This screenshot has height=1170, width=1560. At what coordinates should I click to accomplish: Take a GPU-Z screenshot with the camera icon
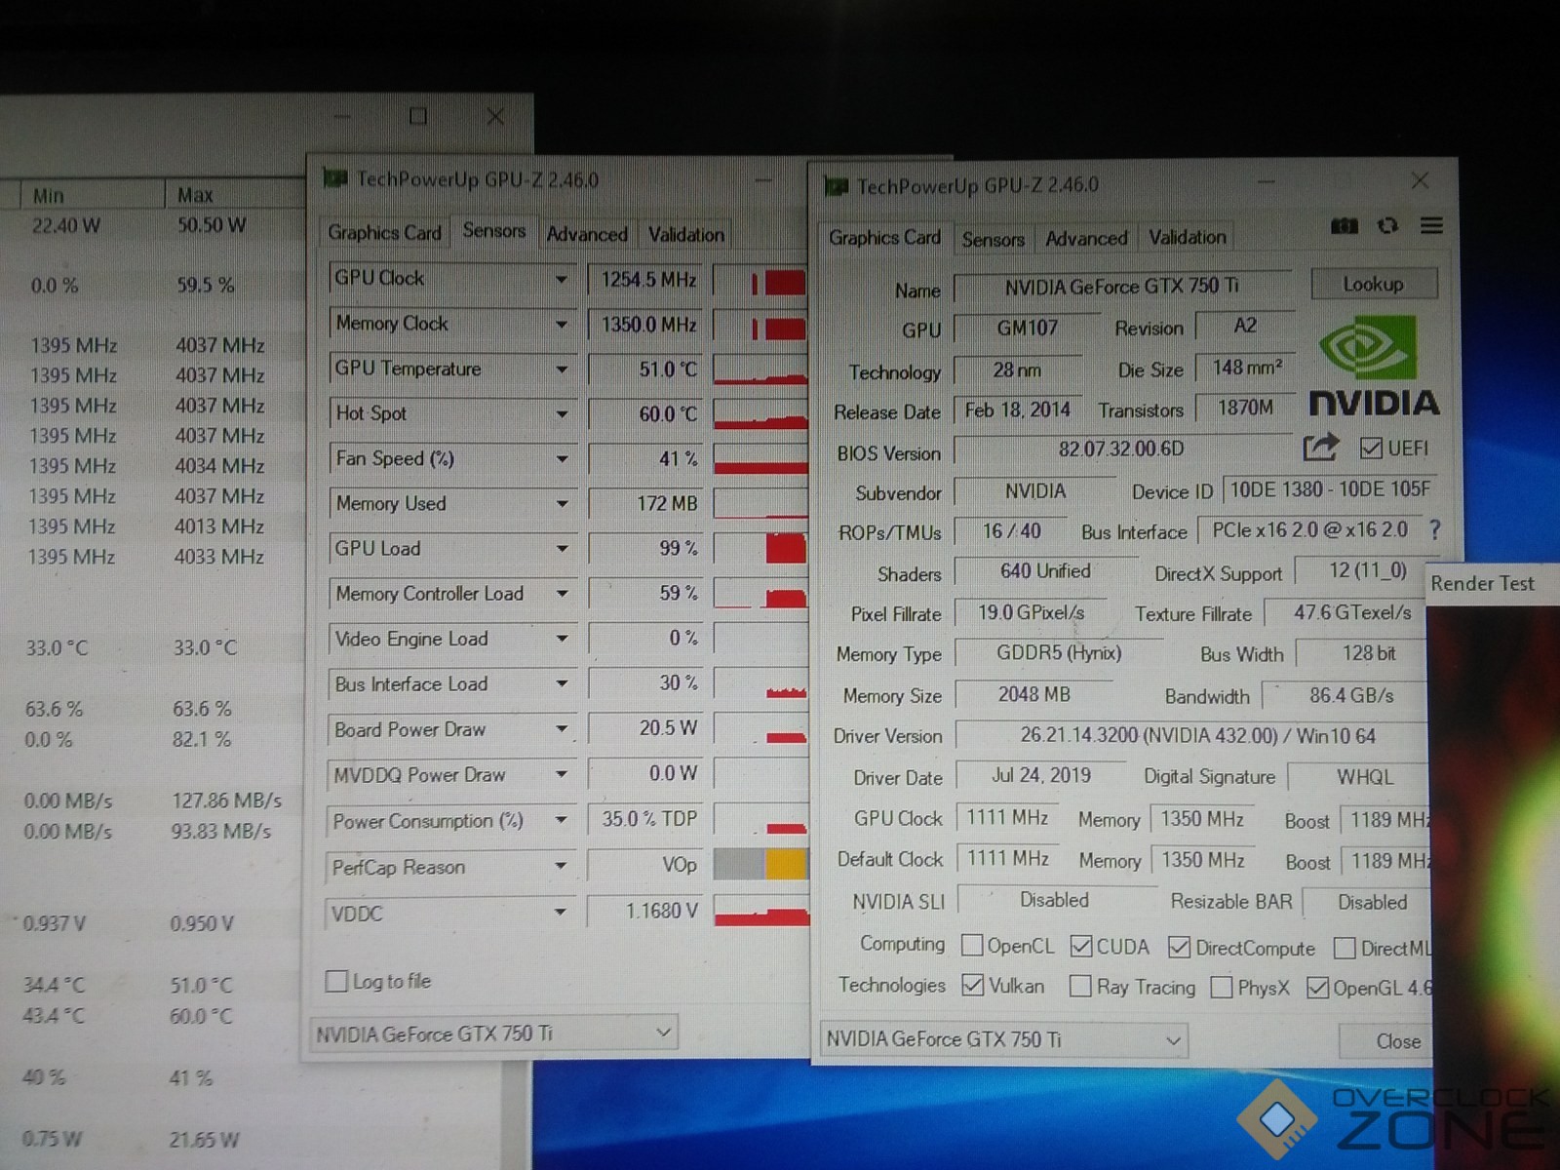tap(1345, 226)
